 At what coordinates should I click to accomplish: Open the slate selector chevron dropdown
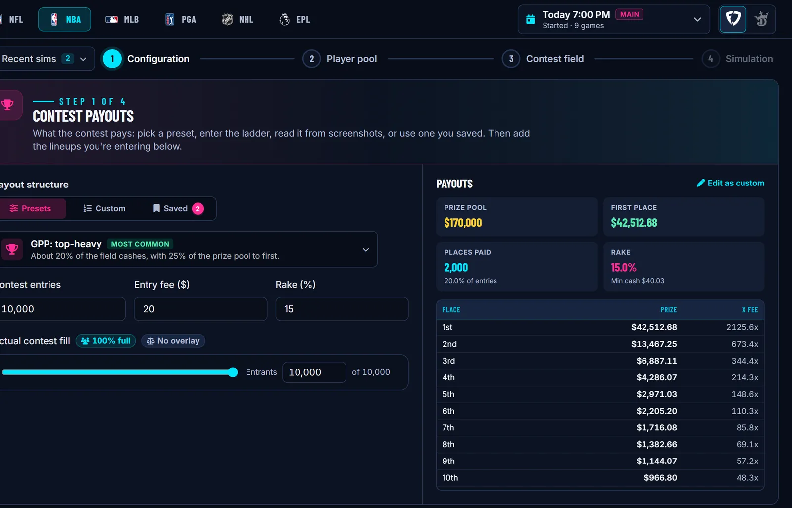(697, 19)
